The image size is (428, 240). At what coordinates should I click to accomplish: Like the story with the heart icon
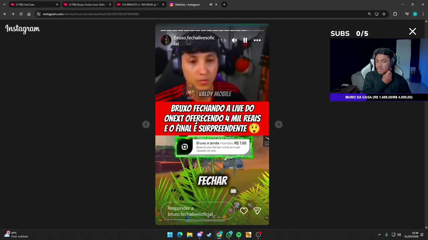[x=244, y=211]
